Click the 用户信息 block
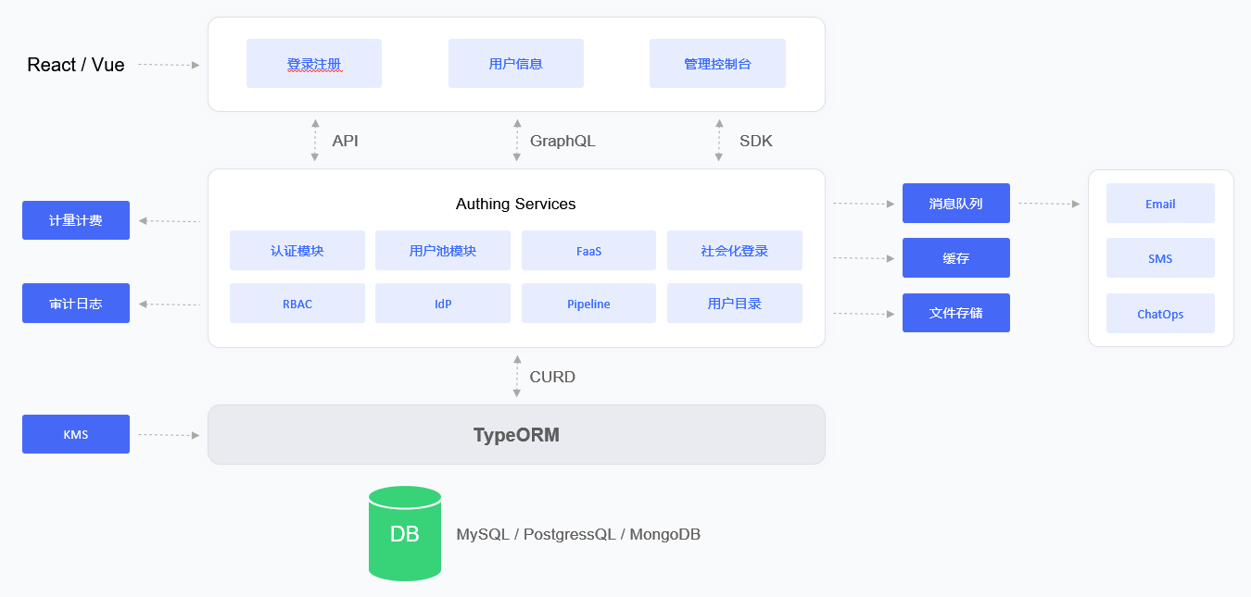 click(x=516, y=64)
